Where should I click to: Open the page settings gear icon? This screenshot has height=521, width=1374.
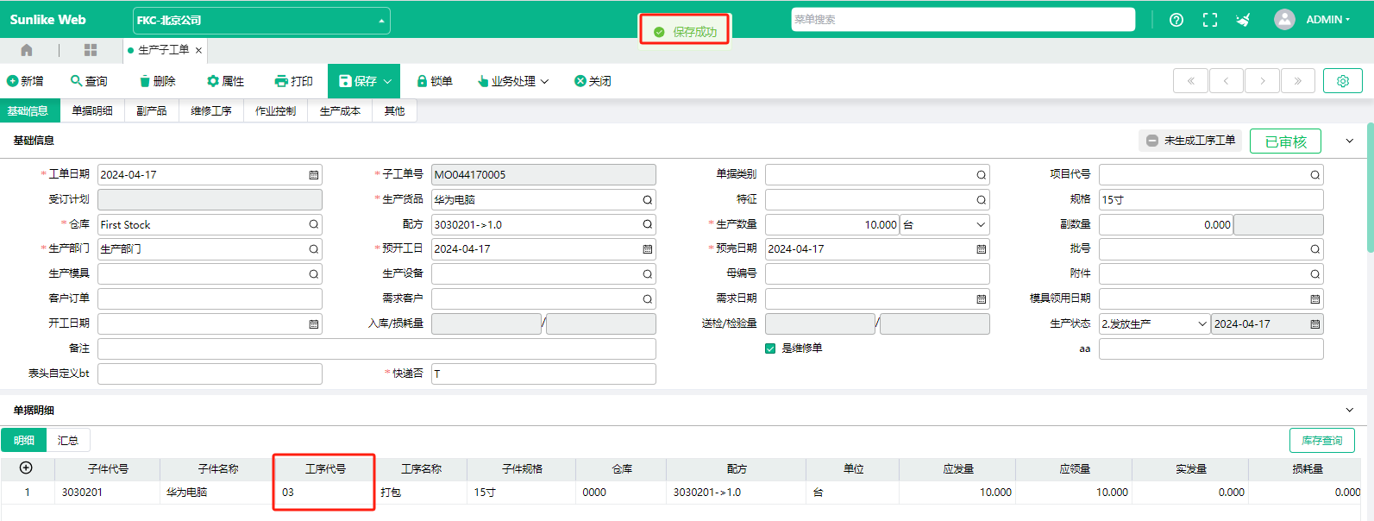[1343, 81]
